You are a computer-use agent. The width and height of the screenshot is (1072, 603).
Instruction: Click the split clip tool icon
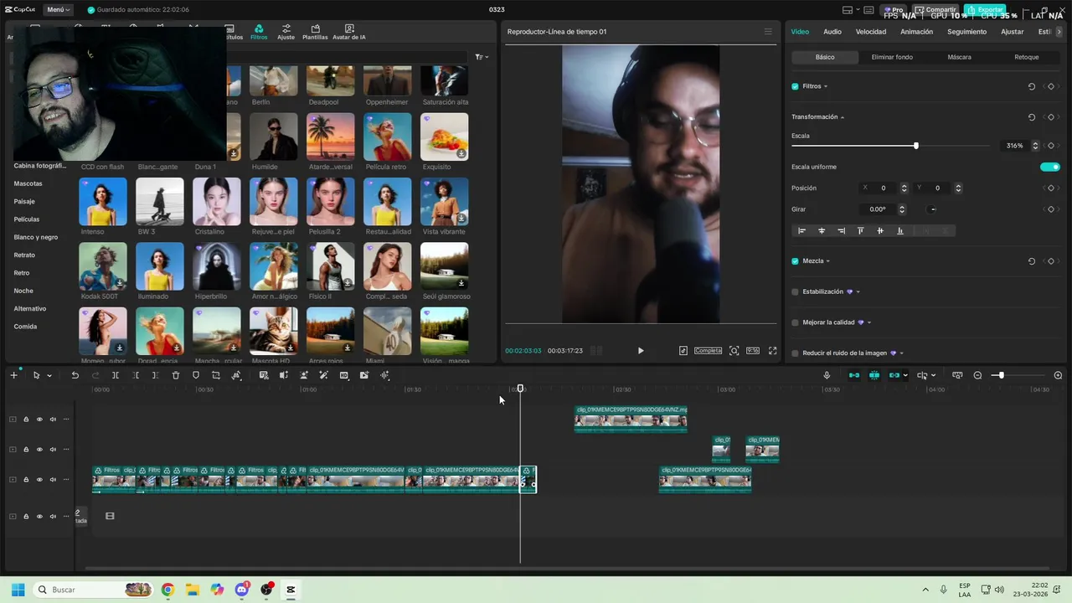click(116, 375)
